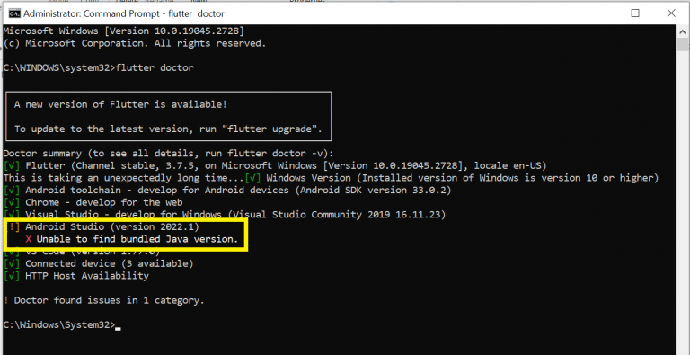Screen dimensions: 690x355
Task: Click the check mark beside HTTP Host Availability
Action: (12, 276)
